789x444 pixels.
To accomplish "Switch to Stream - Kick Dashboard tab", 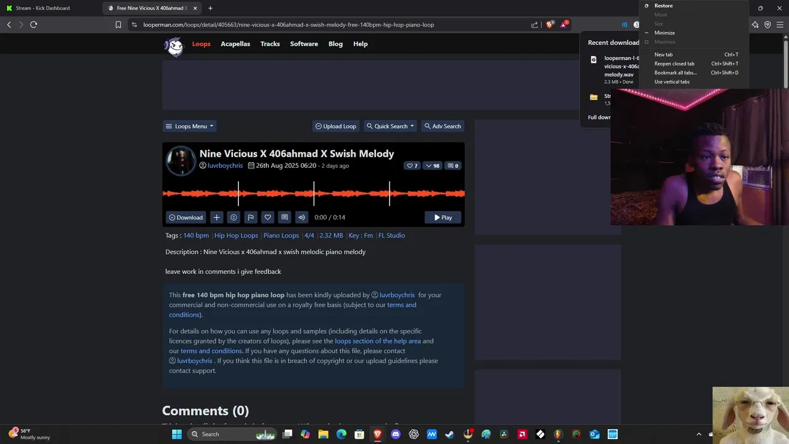I will point(49,8).
